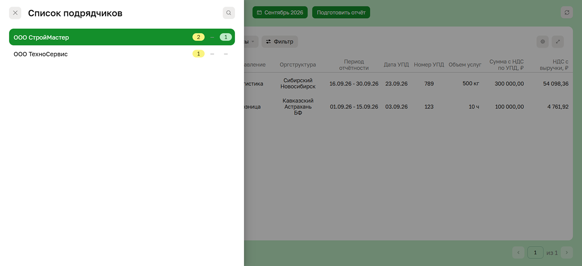Click the Дата УПД column header
This screenshot has height=266, width=582.
click(x=396, y=65)
